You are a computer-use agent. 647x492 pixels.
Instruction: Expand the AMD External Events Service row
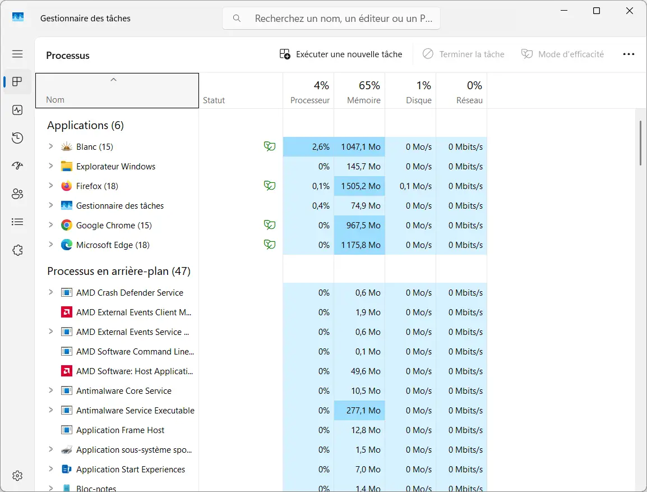point(51,332)
